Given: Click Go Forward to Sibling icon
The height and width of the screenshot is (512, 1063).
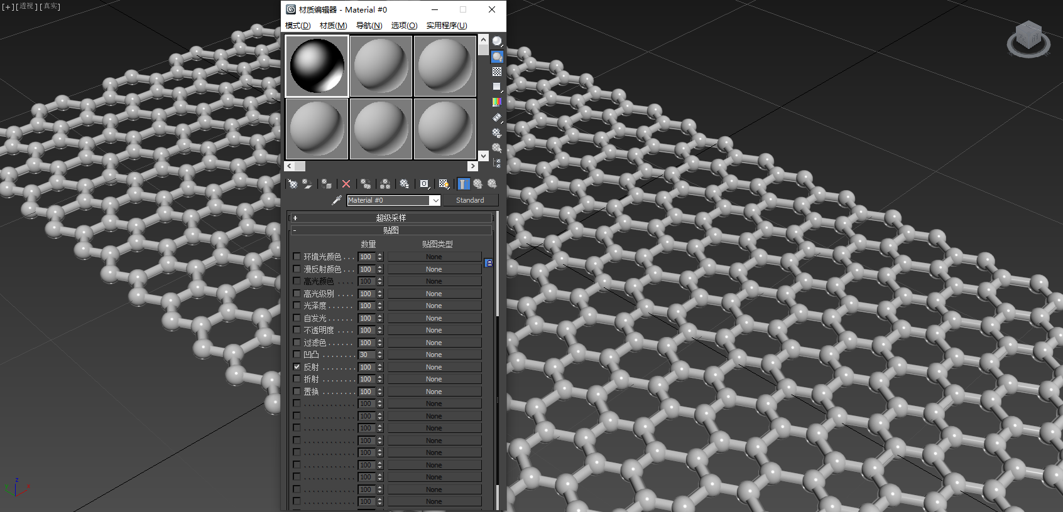Looking at the screenshot, I should coord(493,184).
